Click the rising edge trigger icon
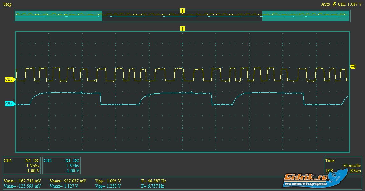Viewport: 365px width, 191px height. click(334, 4)
